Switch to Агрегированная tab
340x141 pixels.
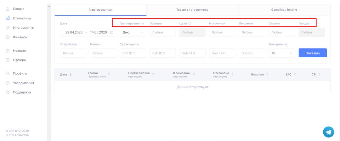point(100,10)
